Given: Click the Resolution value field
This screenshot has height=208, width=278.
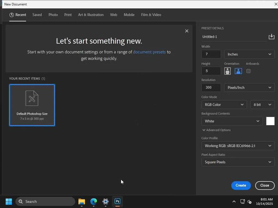Looking at the screenshot, I should coord(211,87).
